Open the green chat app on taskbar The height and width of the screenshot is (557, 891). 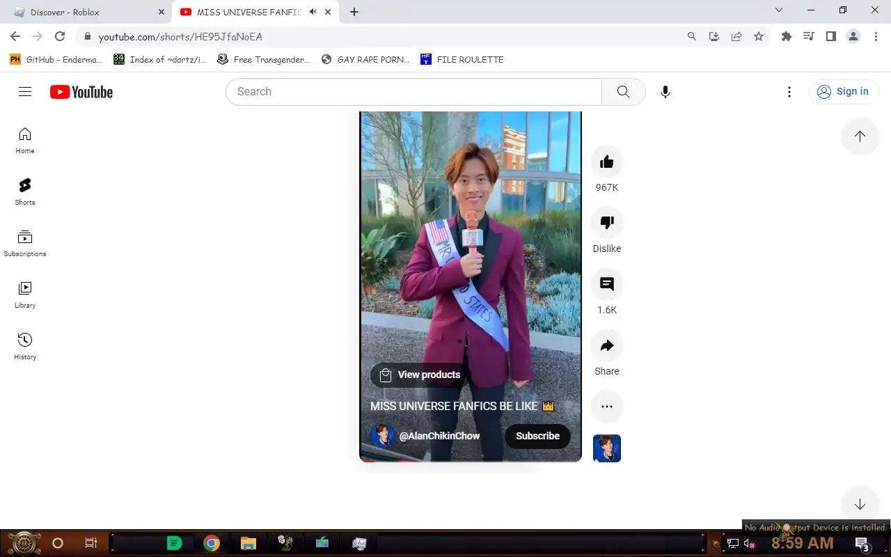pyautogui.click(x=174, y=543)
